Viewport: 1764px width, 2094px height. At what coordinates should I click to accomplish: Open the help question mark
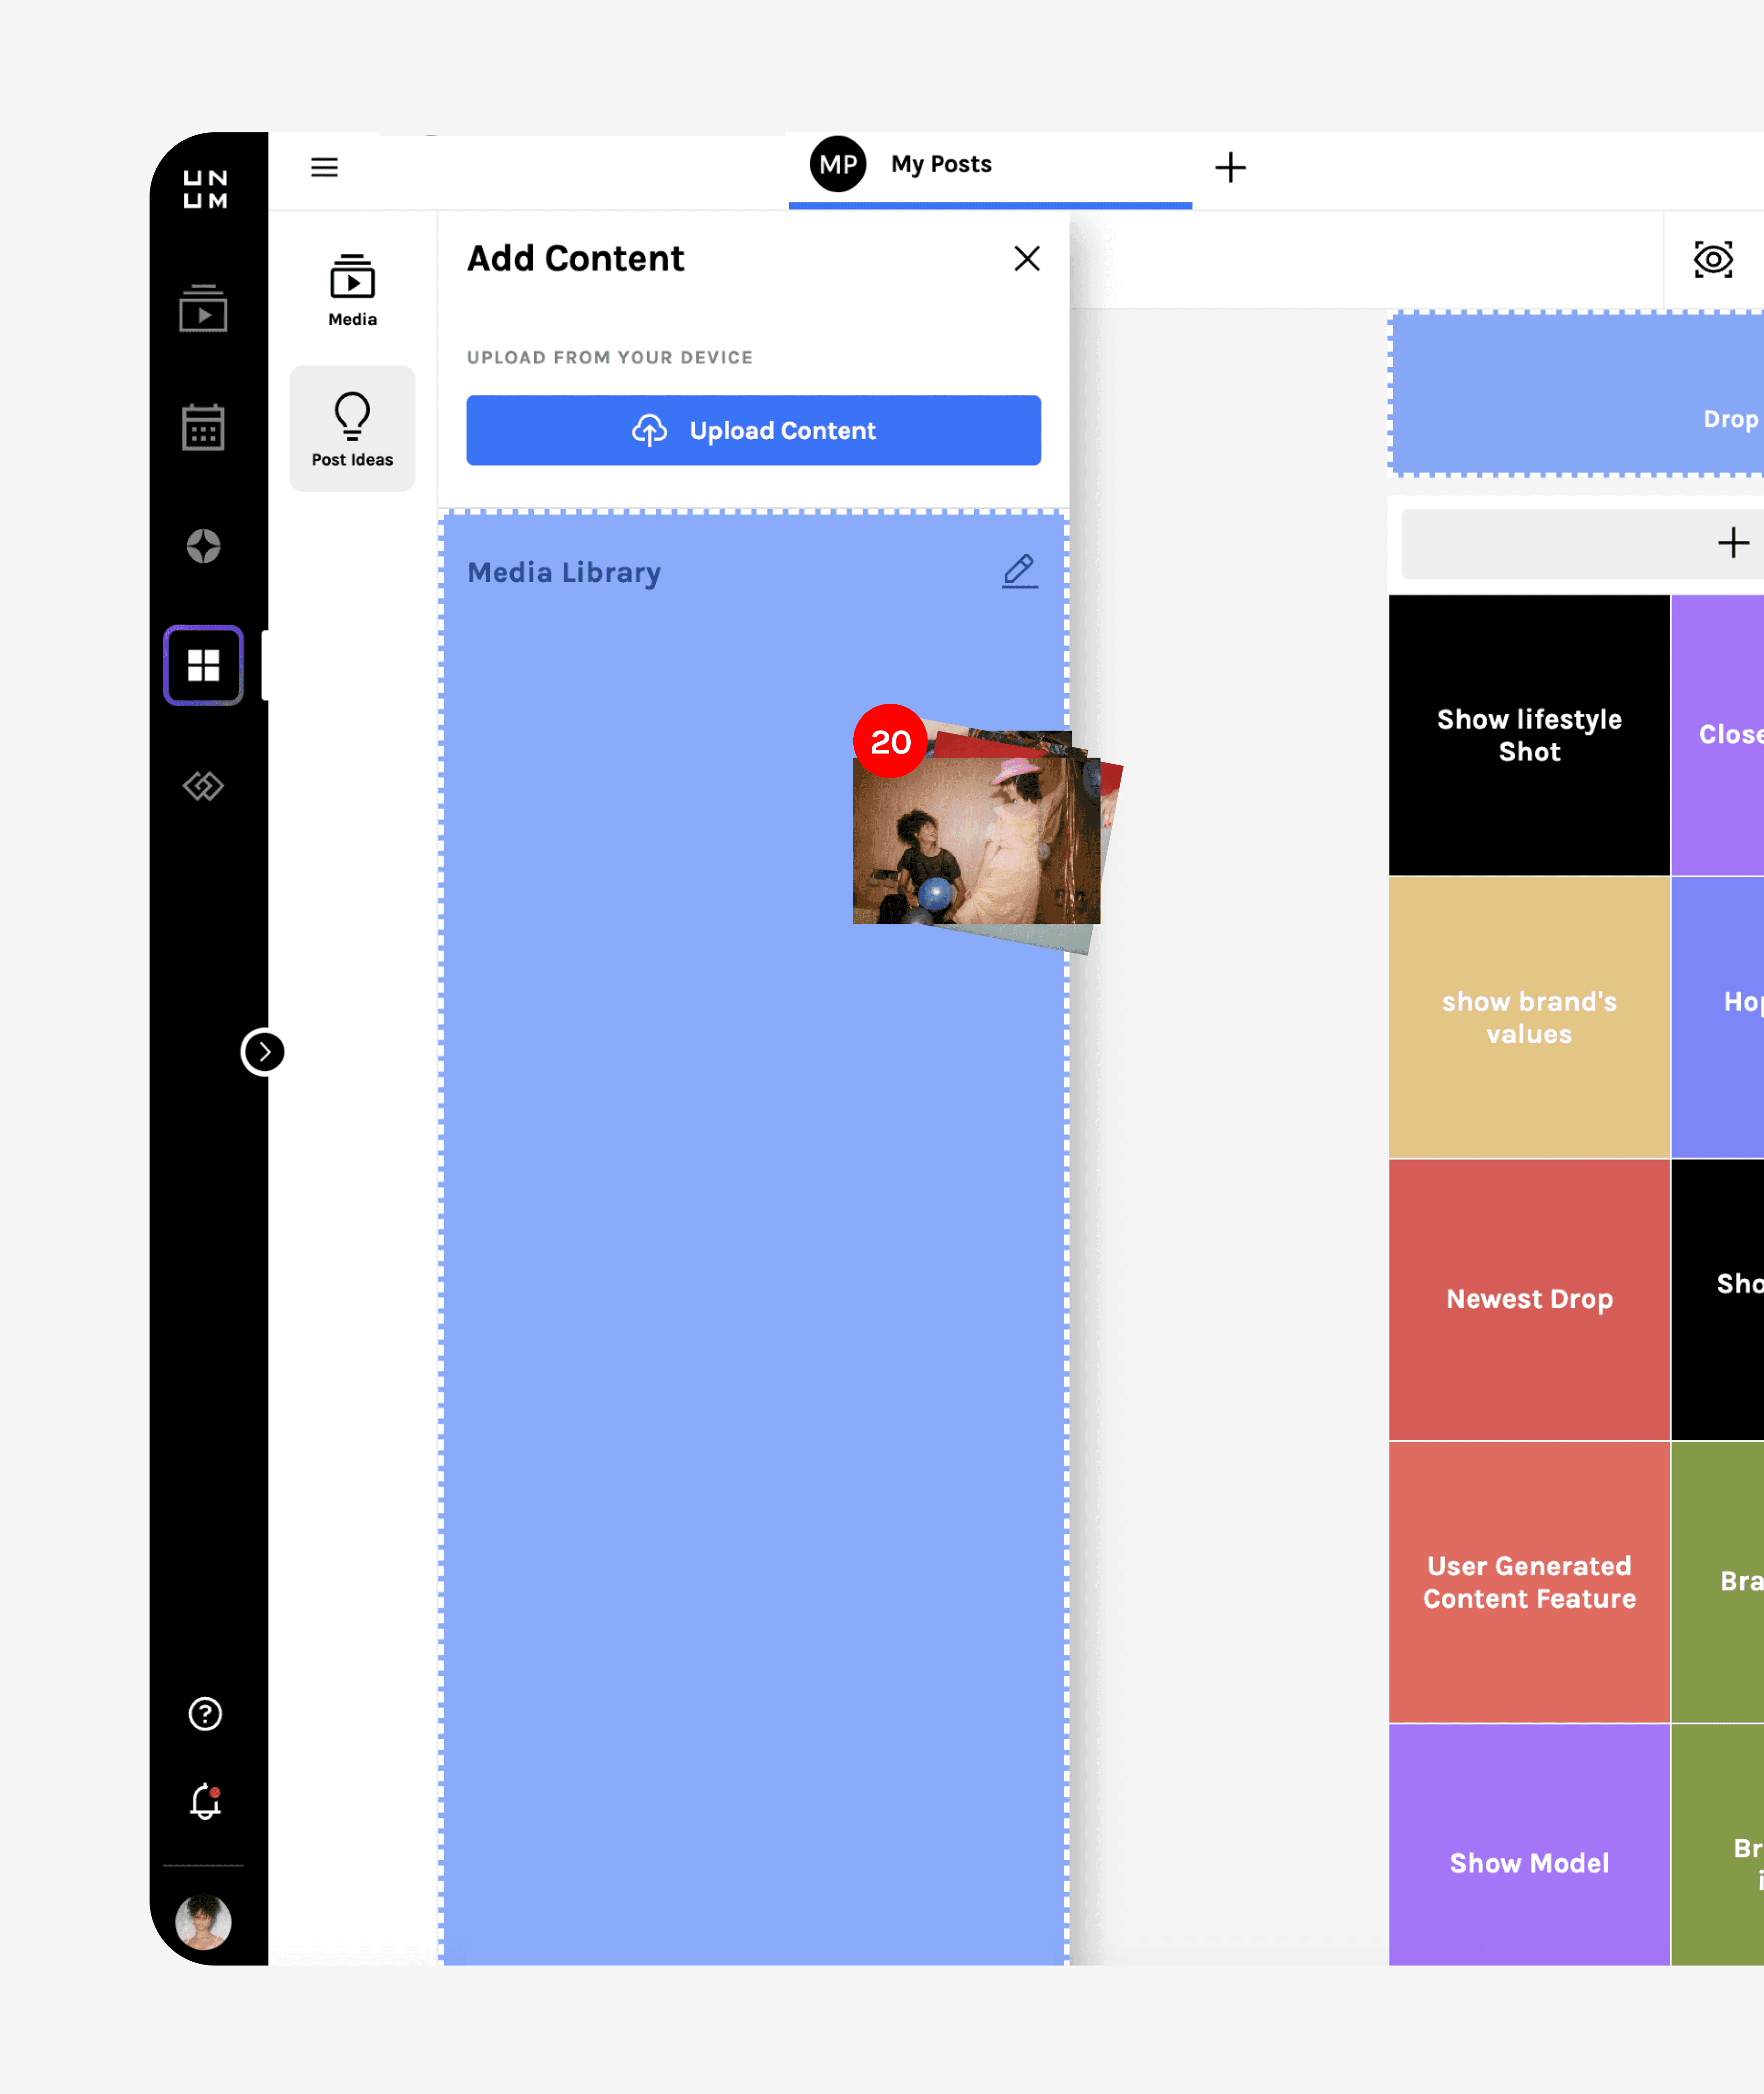click(x=205, y=1713)
